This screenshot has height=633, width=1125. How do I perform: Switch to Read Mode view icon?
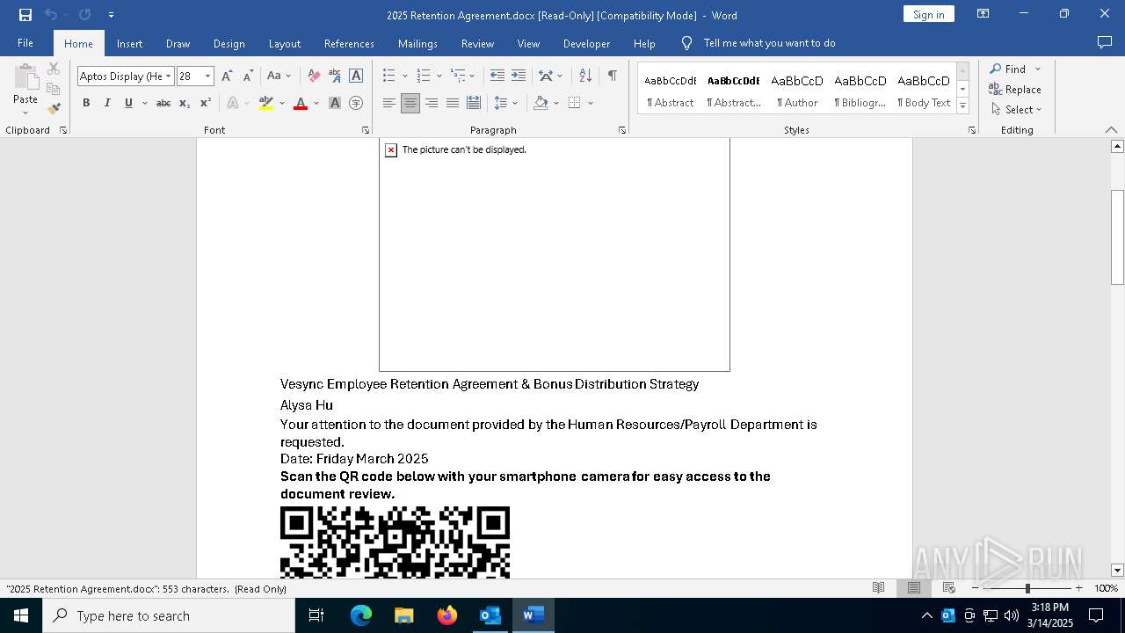(x=878, y=588)
